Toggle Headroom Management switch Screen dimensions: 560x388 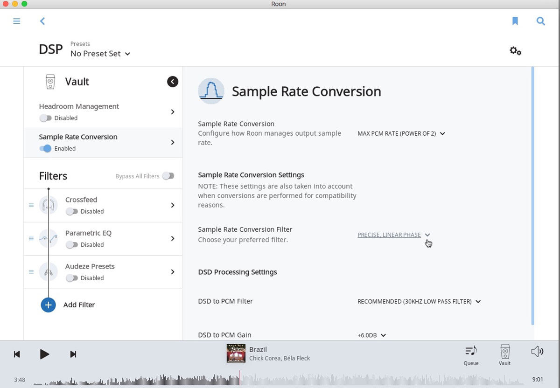[45, 118]
